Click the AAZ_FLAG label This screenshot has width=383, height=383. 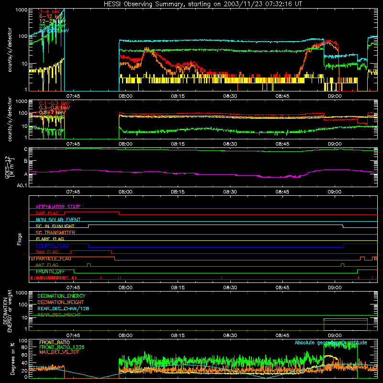point(47,265)
